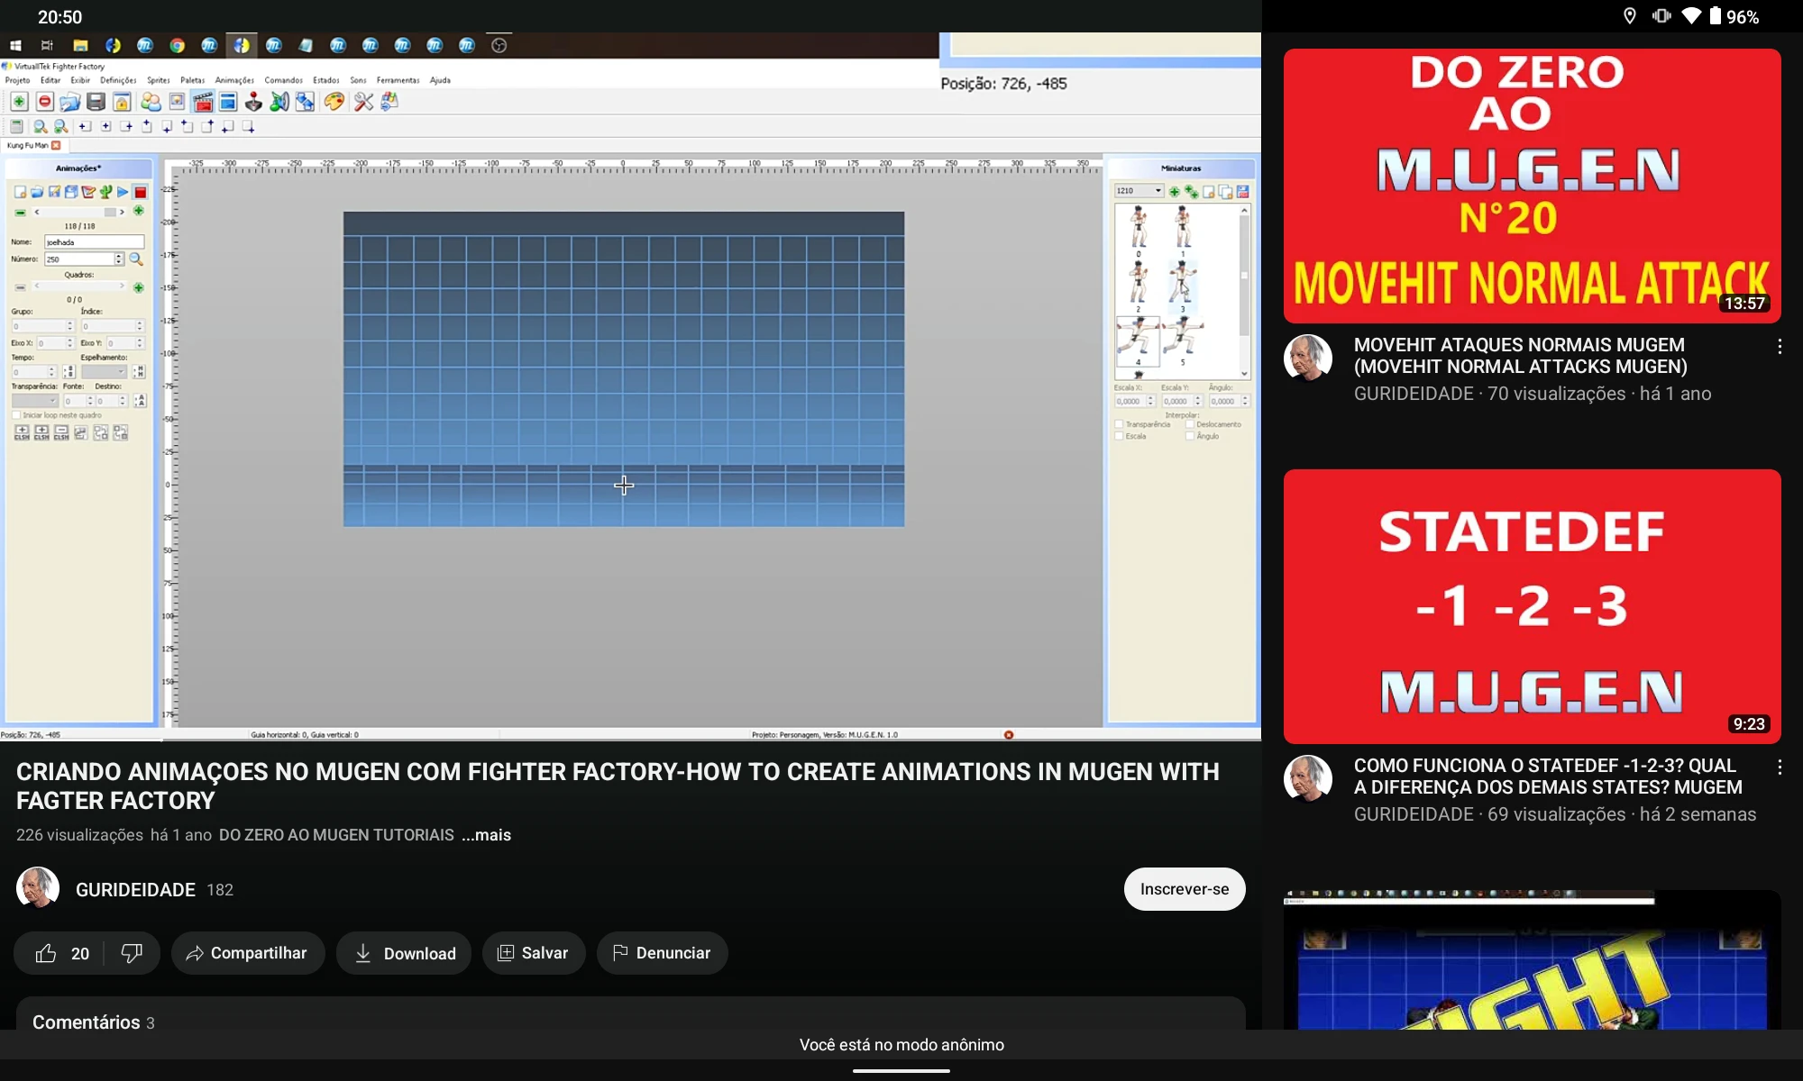Toggle Deslocamento checkbox under Interpolar
The width and height of the screenshot is (1803, 1081).
click(1190, 424)
